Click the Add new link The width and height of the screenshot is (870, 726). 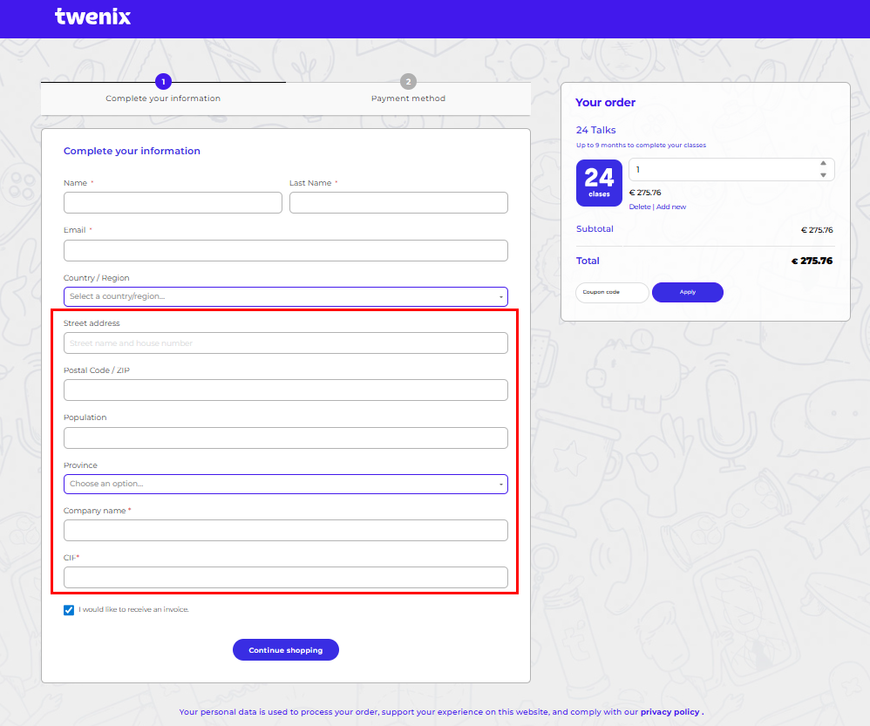point(671,207)
